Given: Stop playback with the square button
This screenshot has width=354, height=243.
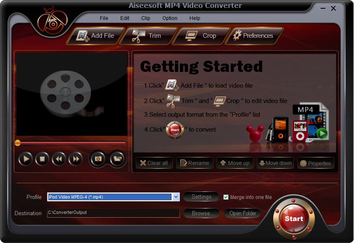Looking at the screenshot, I should pyautogui.click(x=42, y=158).
